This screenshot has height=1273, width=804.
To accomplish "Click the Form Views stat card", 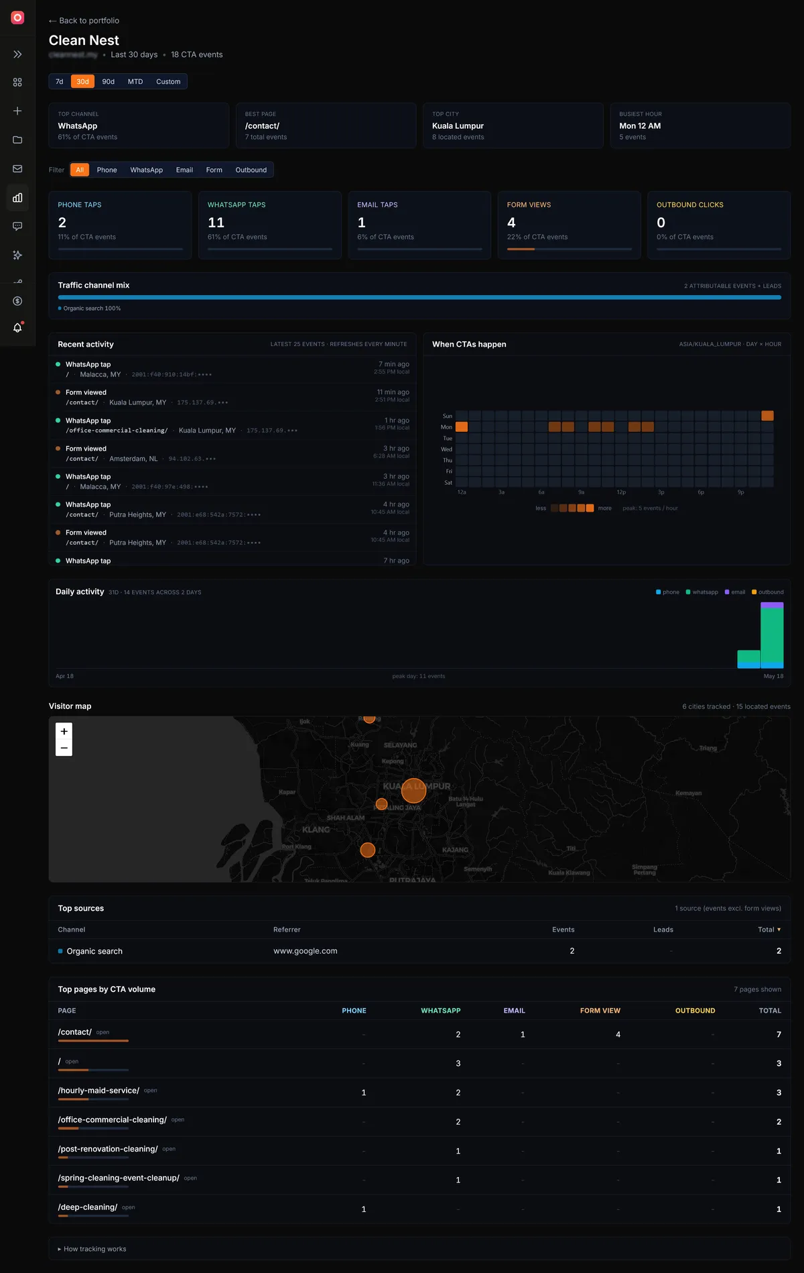I will pyautogui.click(x=569, y=225).
